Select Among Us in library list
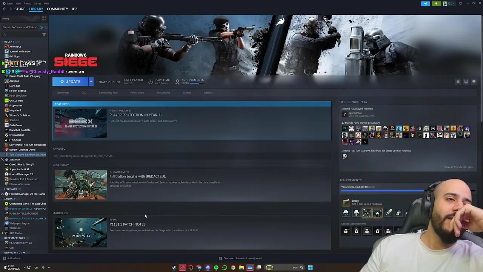483x272 pixels. click(15, 46)
